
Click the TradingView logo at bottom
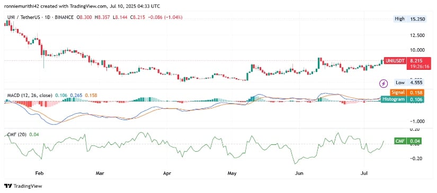(23, 186)
